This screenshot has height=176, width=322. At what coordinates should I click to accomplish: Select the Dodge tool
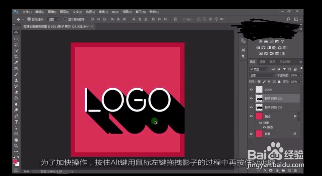[16, 110]
